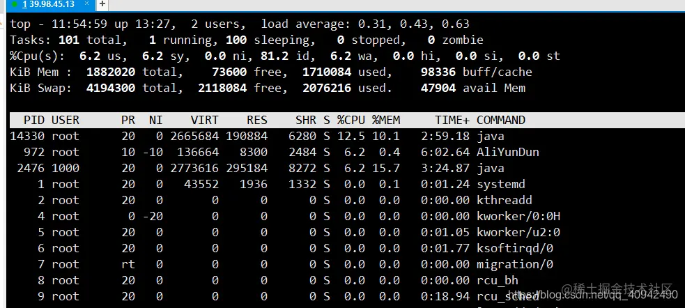
Task: Click PID 2476 in the process list
Action: 31,168
